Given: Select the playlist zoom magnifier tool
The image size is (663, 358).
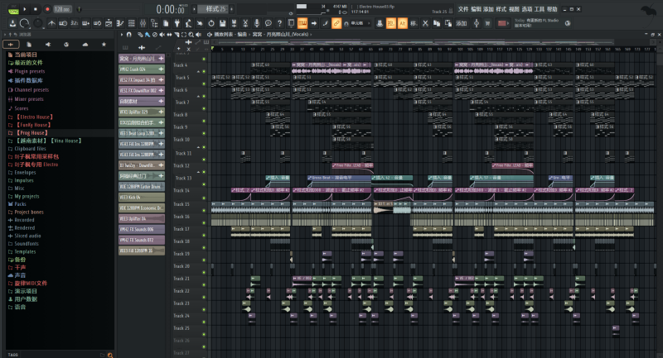Looking at the screenshot, I should click(191, 35).
